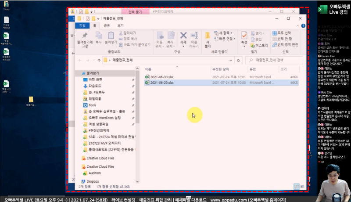Refresh the 매출전표_전체 folder view
Viewport: 351px width, 202px height.
click(x=238, y=60)
